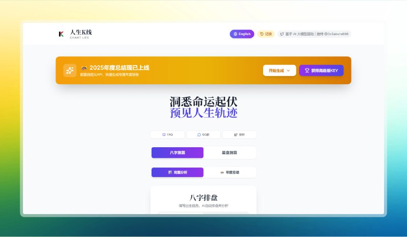Select the 完整分析 tab
Screen dimensions: 407x237
tap(178, 172)
